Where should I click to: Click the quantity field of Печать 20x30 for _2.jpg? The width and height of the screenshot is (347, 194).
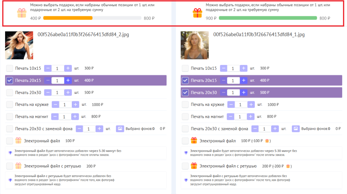(58, 92)
